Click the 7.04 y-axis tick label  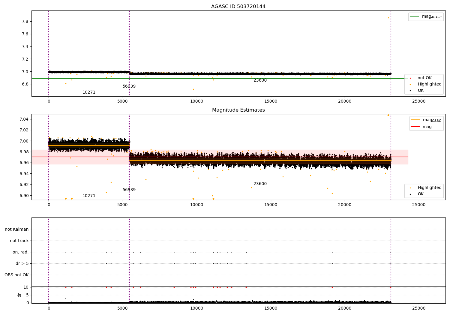pos(24,119)
